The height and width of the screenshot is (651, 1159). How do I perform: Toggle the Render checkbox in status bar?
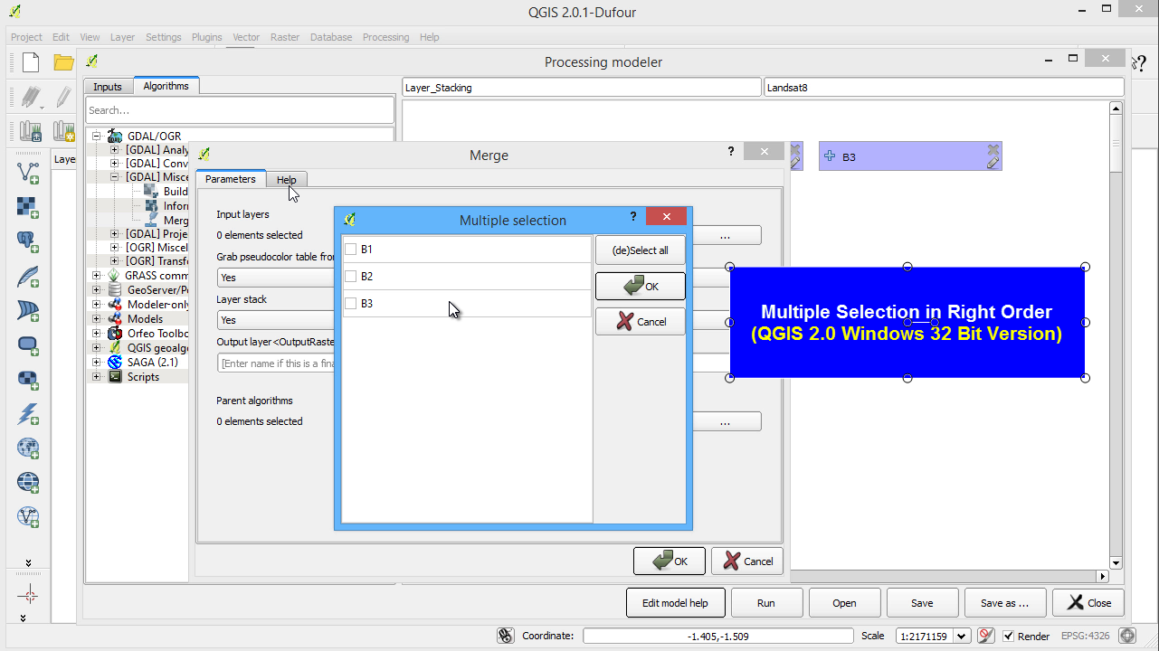pyautogui.click(x=1009, y=636)
